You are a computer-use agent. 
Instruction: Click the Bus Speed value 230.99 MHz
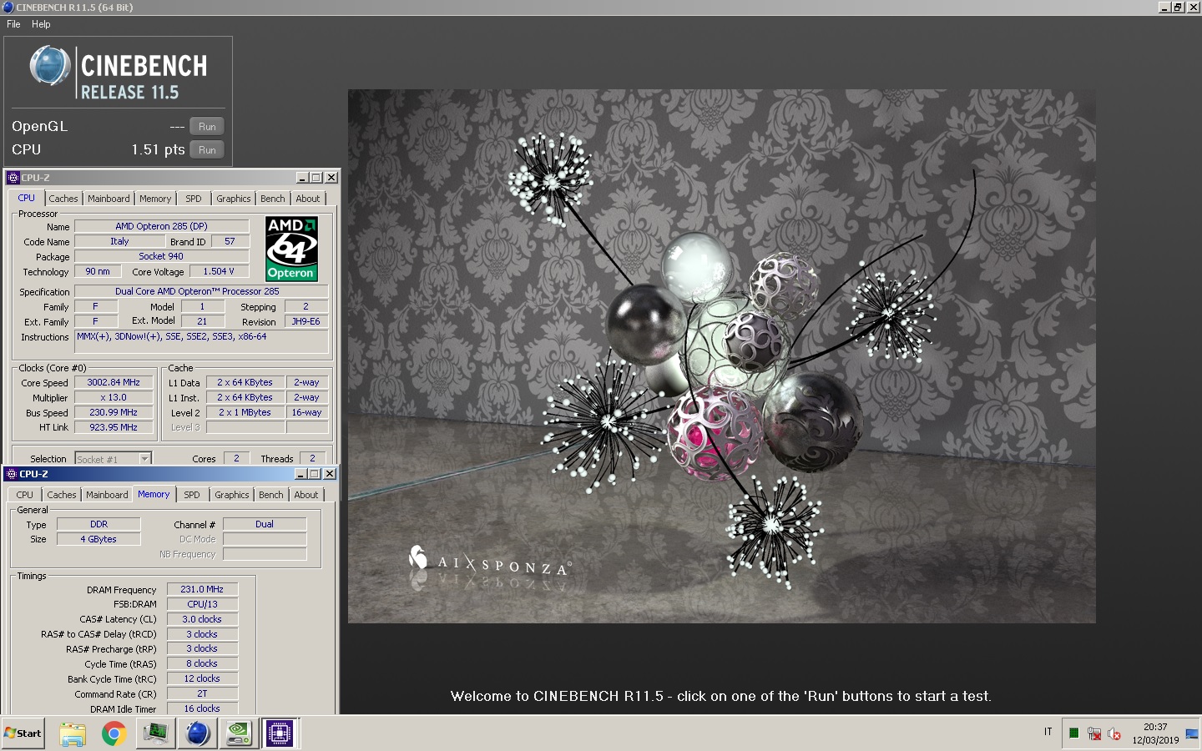[114, 412]
